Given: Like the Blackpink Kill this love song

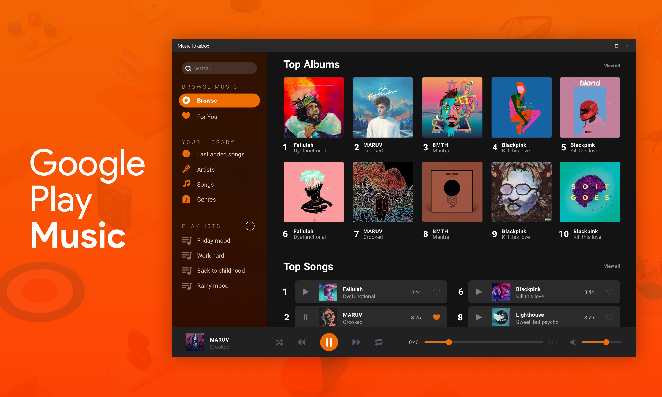Looking at the screenshot, I should pyautogui.click(x=609, y=292).
